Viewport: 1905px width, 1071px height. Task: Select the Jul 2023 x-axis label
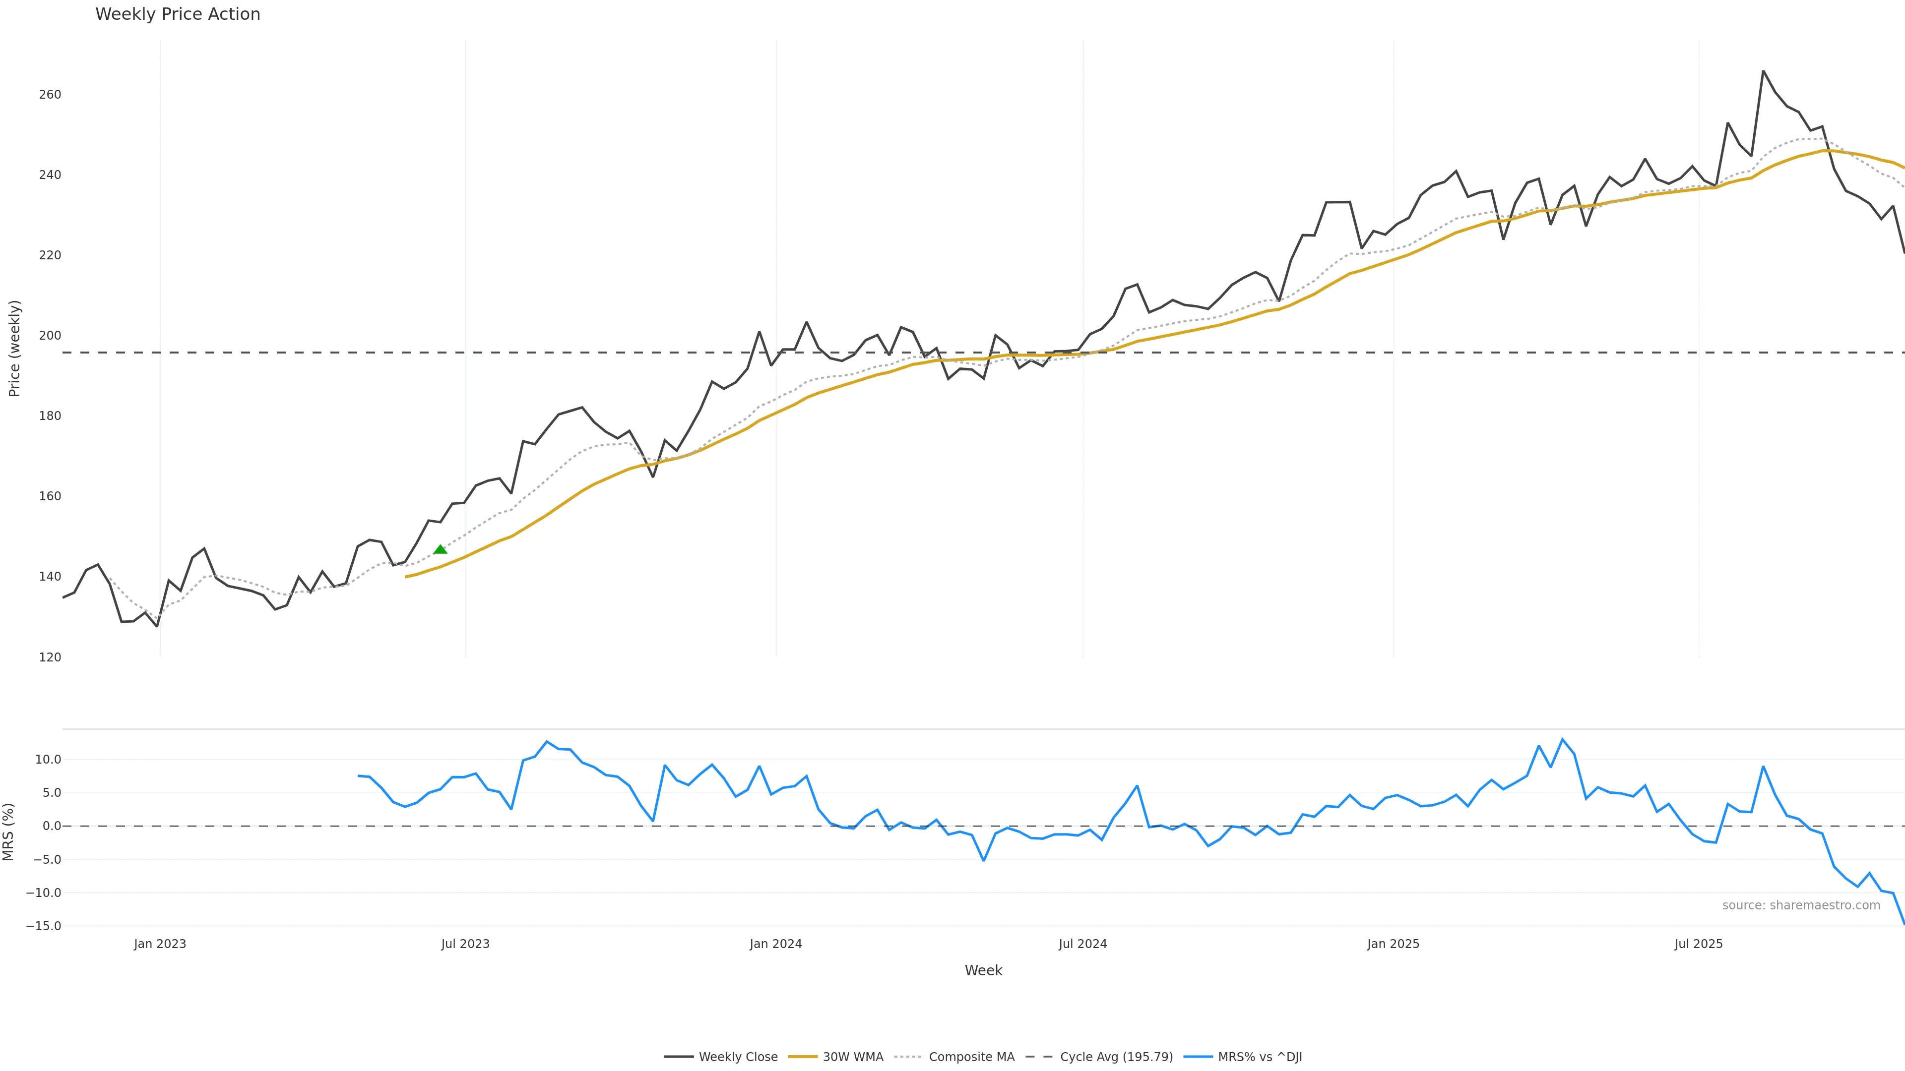pyautogui.click(x=465, y=944)
